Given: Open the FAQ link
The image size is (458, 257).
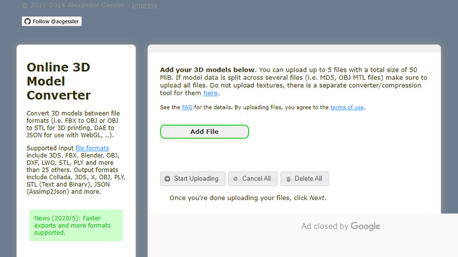Looking at the screenshot, I should point(187,108).
